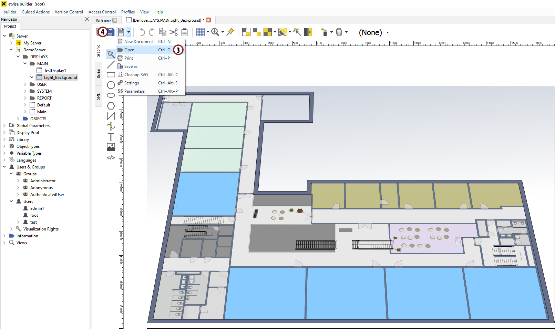
Task: Choose the Hexagon polygon shape tool
Action: click(x=111, y=106)
